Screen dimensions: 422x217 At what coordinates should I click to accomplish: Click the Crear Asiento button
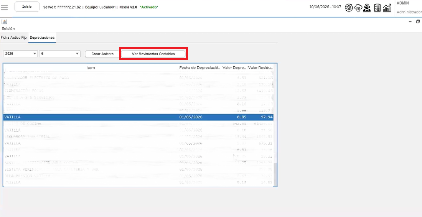[x=102, y=54]
